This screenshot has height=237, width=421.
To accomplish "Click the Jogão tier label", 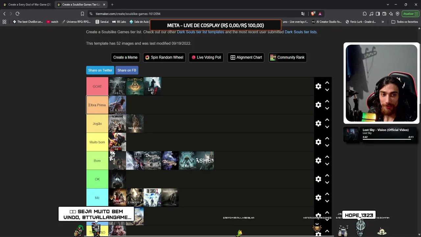I will (x=97, y=123).
